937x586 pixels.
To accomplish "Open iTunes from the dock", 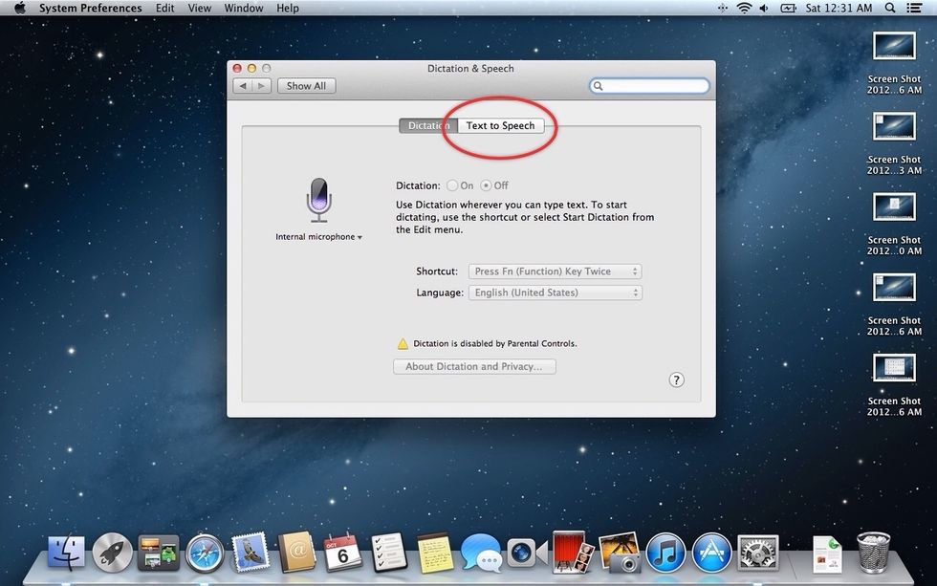I will (x=665, y=552).
